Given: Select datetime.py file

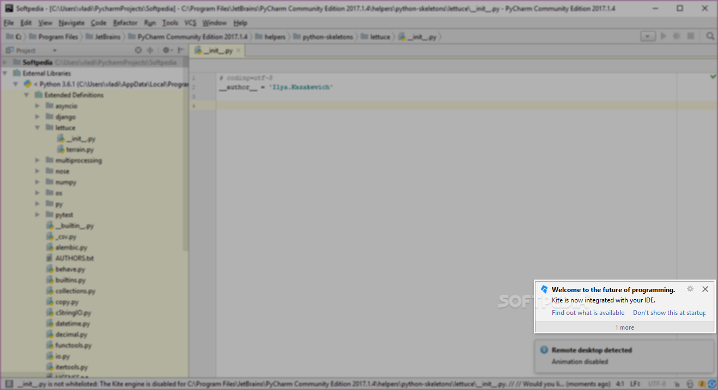Looking at the screenshot, I should click(67, 324).
